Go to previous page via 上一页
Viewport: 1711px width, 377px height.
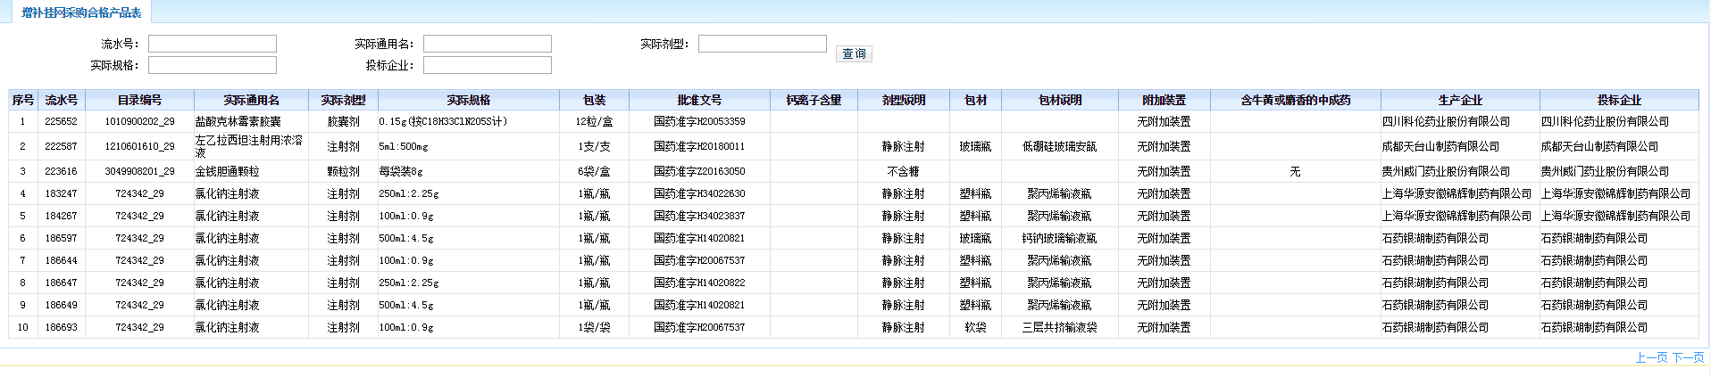pyautogui.click(x=1651, y=357)
